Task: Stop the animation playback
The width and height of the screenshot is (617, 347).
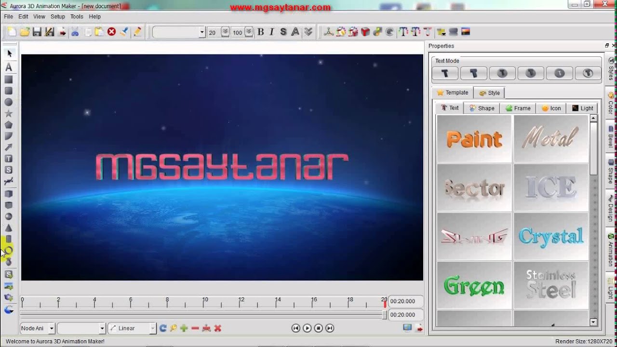Action: point(318,328)
